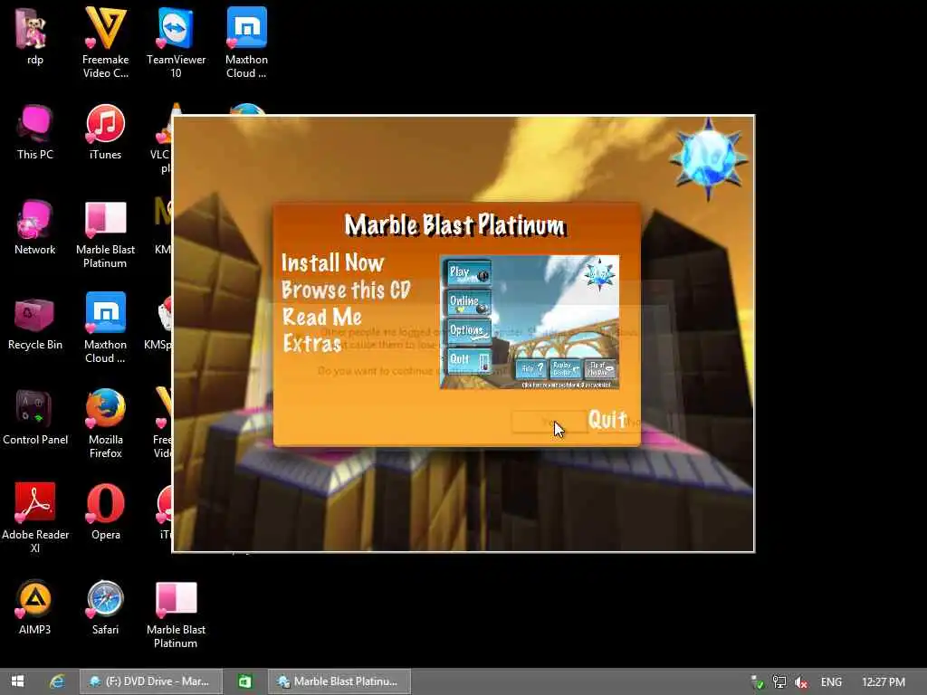Select the Network desktop icon

[35, 227]
